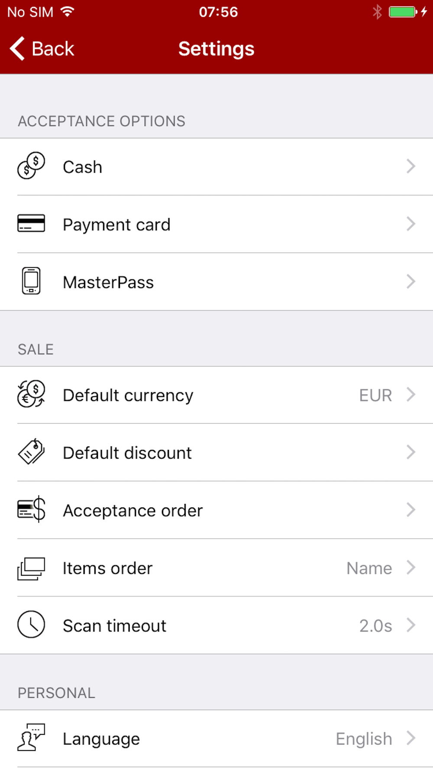
Task: Open the Default discount setting
Action: tap(216, 452)
